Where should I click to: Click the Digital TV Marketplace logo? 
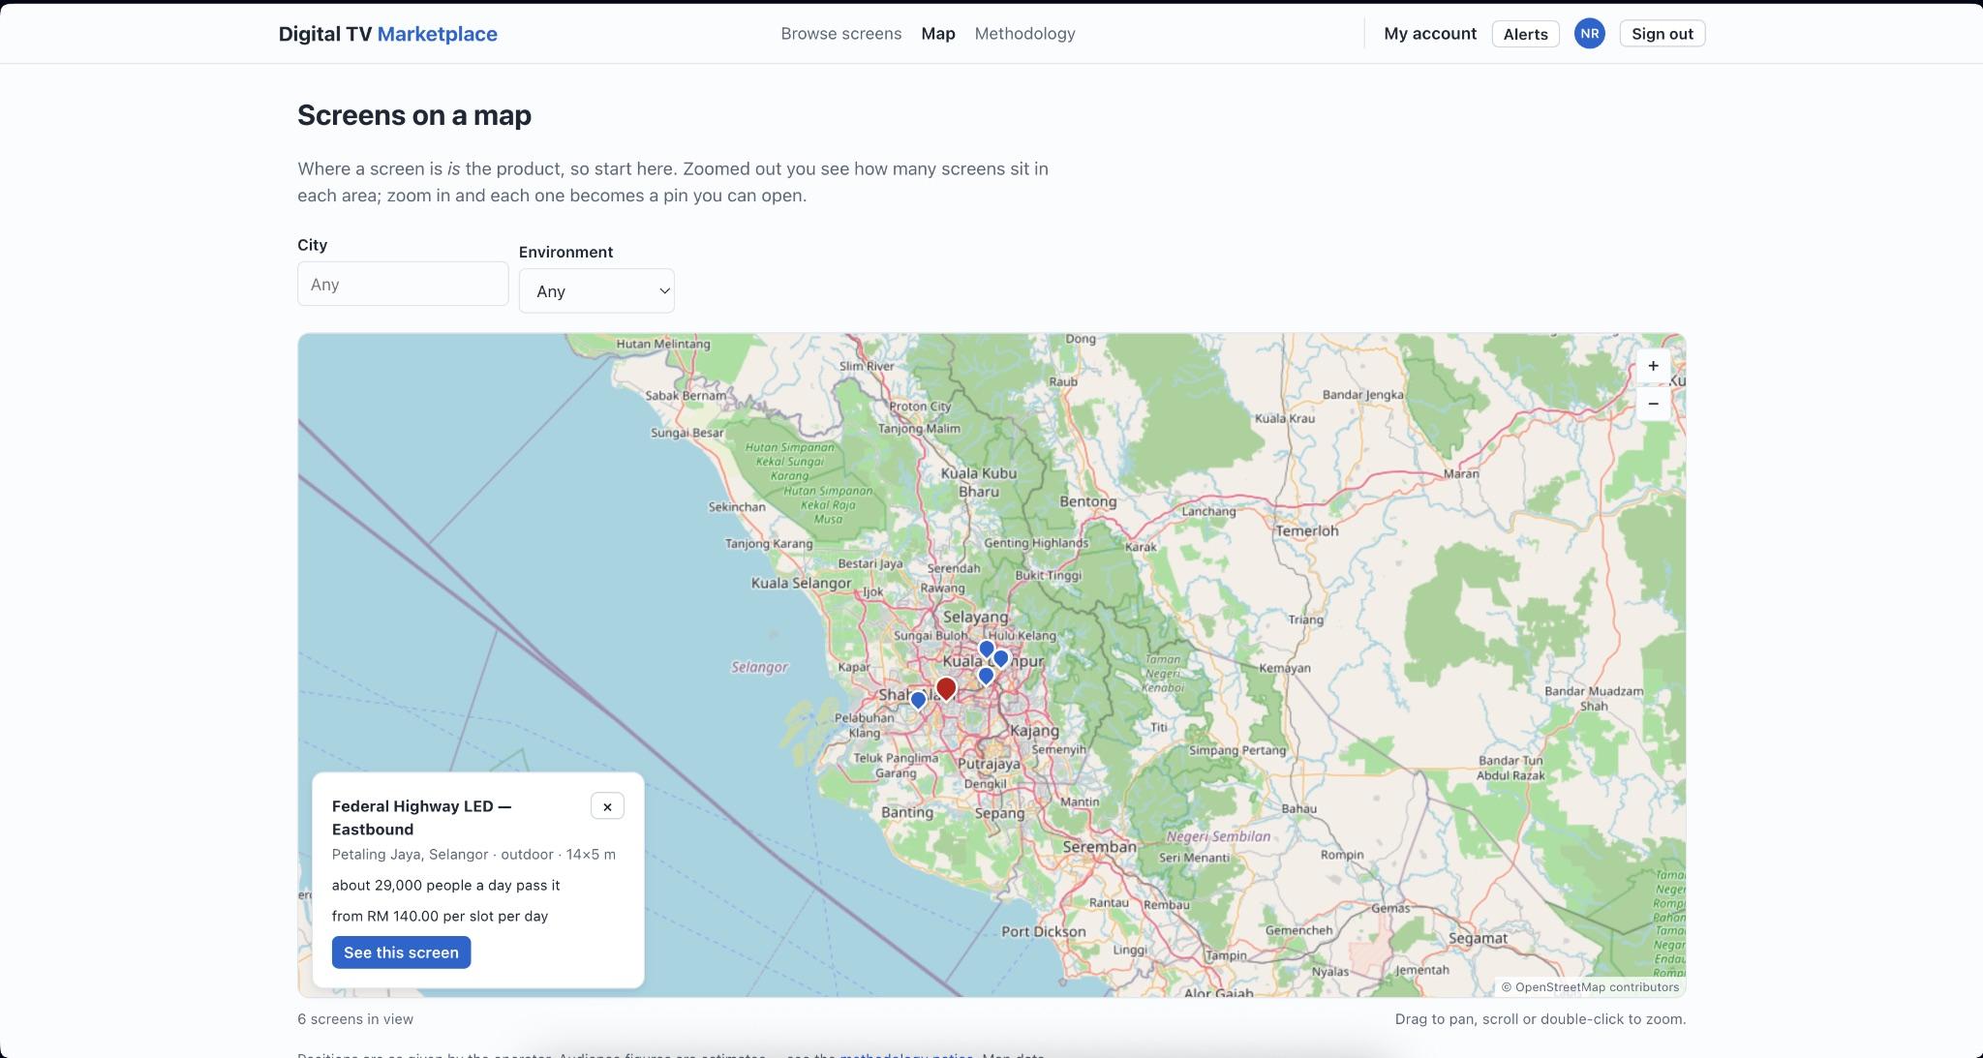click(x=387, y=34)
